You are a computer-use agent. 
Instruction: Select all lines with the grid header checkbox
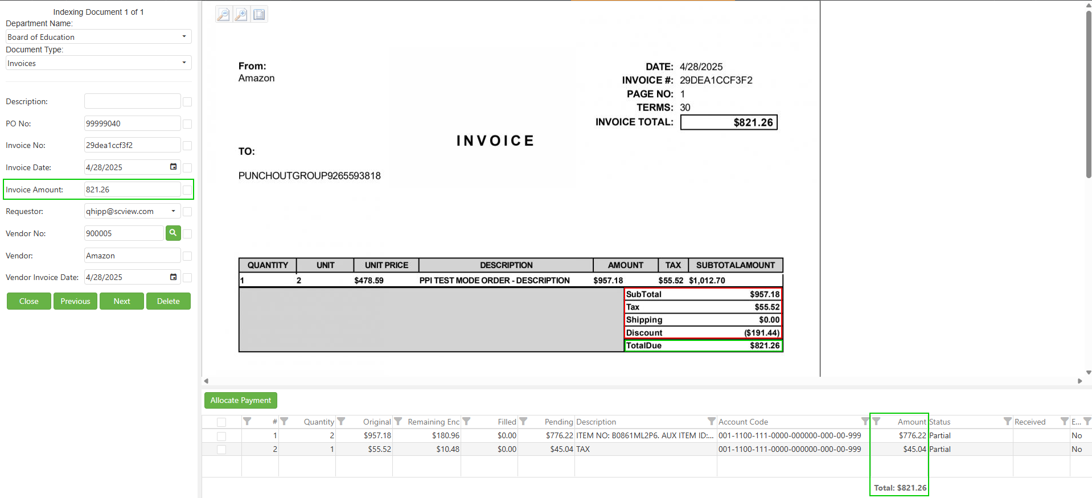[221, 422]
